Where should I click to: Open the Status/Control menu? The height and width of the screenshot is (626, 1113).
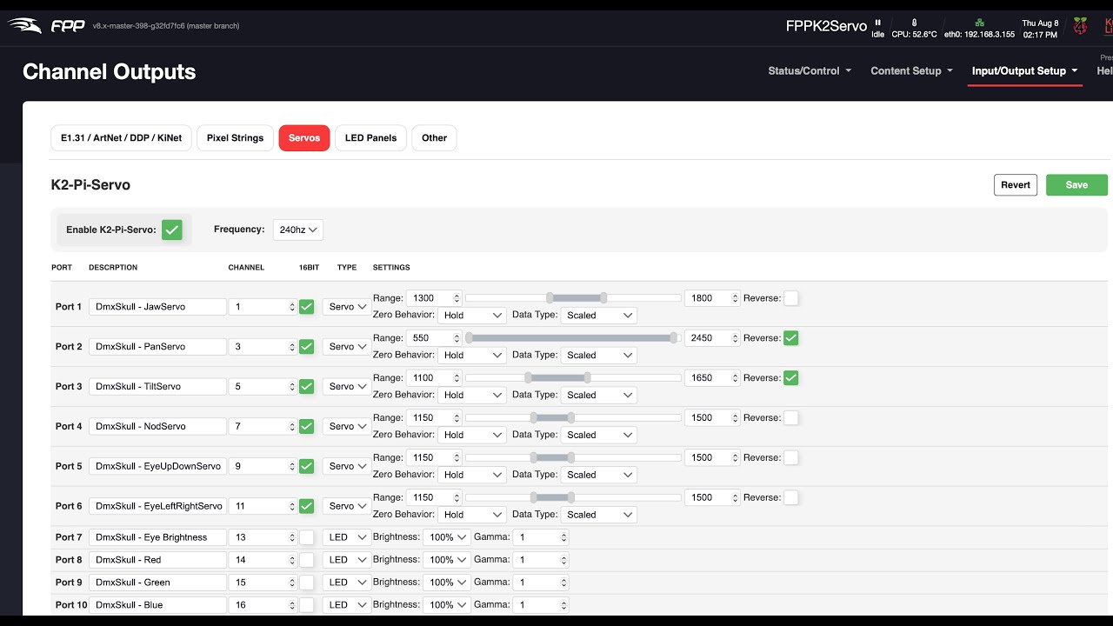click(810, 71)
